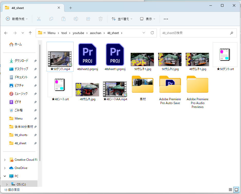Viewport: 241px width, 194px height.
Task: Switch to large icons view icon
Action: pos(236,190)
